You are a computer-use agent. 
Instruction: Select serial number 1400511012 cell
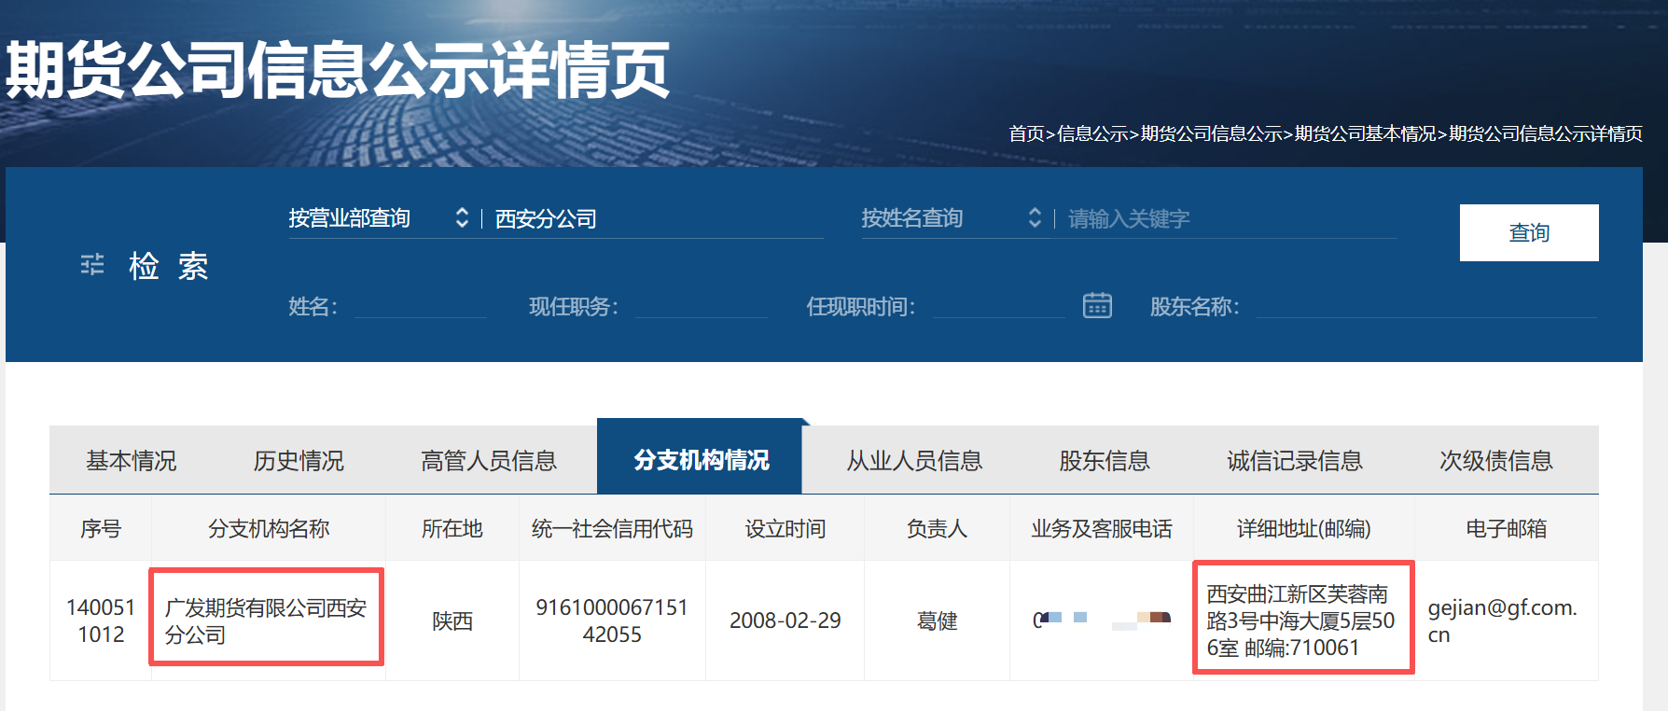pos(101,620)
